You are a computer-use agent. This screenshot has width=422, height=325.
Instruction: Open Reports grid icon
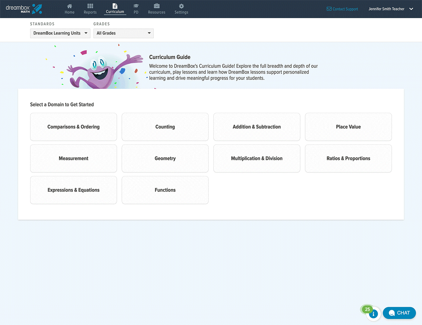click(90, 6)
